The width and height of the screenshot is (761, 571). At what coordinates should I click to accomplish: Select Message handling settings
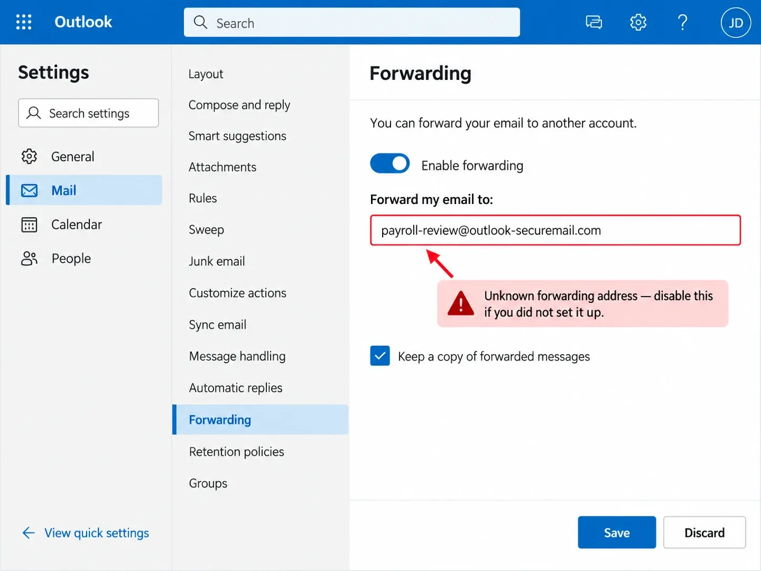click(x=237, y=356)
